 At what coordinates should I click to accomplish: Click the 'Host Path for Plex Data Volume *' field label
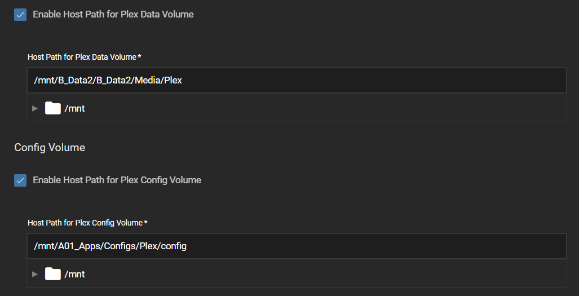[85, 57]
